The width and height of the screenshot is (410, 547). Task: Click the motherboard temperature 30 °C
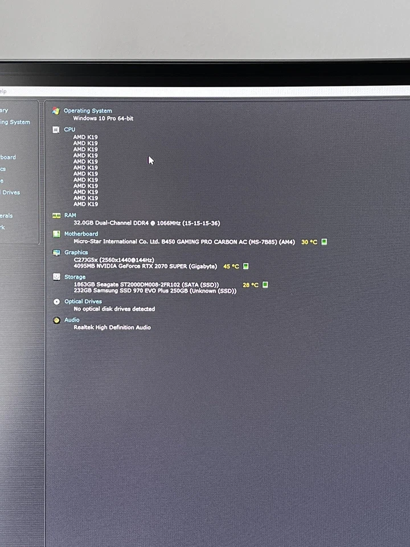pyautogui.click(x=309, y=242)
